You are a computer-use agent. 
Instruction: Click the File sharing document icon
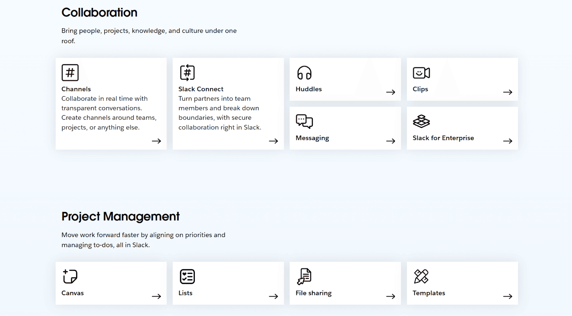[304, 276]
